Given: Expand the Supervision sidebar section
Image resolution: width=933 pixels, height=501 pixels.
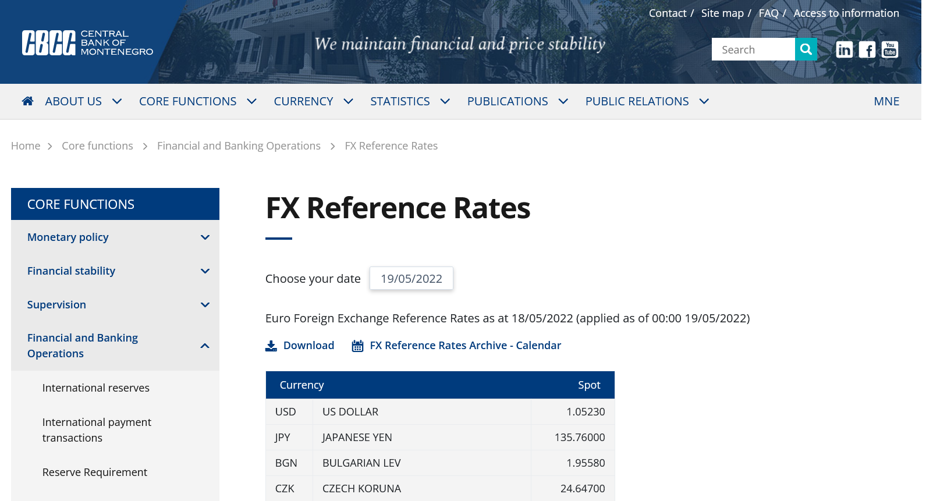Looking at the screenshot, I should point(205,305).
